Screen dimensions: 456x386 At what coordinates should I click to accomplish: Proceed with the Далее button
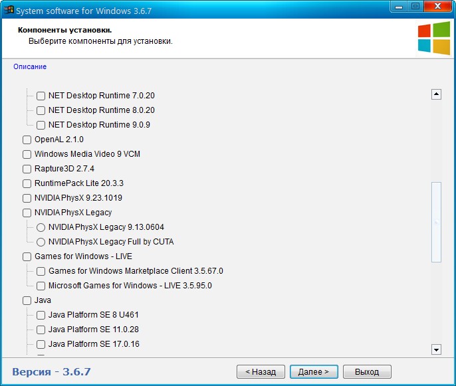click(x=314, y=372)
